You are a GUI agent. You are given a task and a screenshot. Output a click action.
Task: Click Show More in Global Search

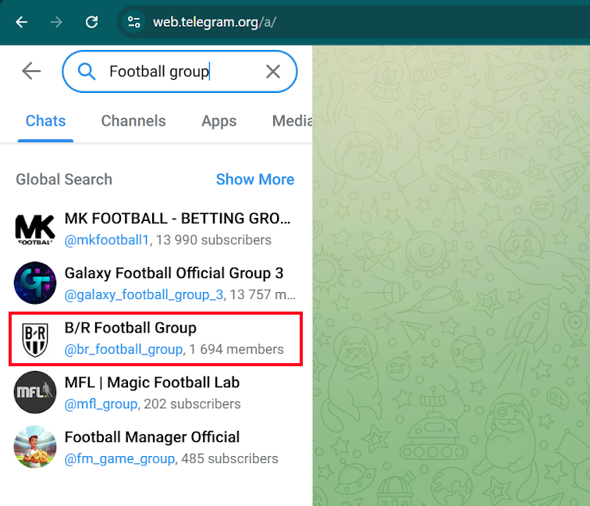255,180
